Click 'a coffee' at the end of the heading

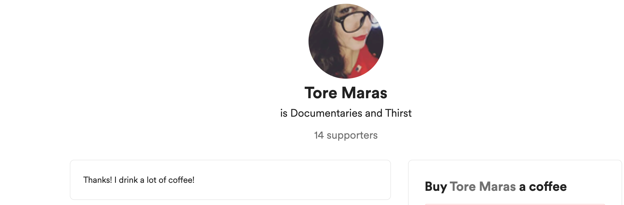click(543, 187)
